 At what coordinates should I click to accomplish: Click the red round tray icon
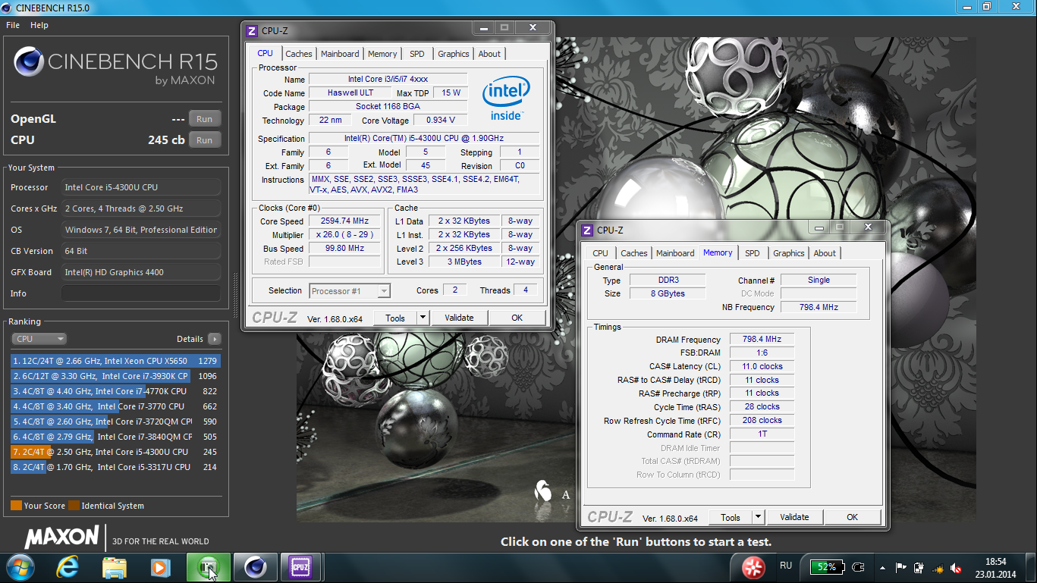pos(753,567)
